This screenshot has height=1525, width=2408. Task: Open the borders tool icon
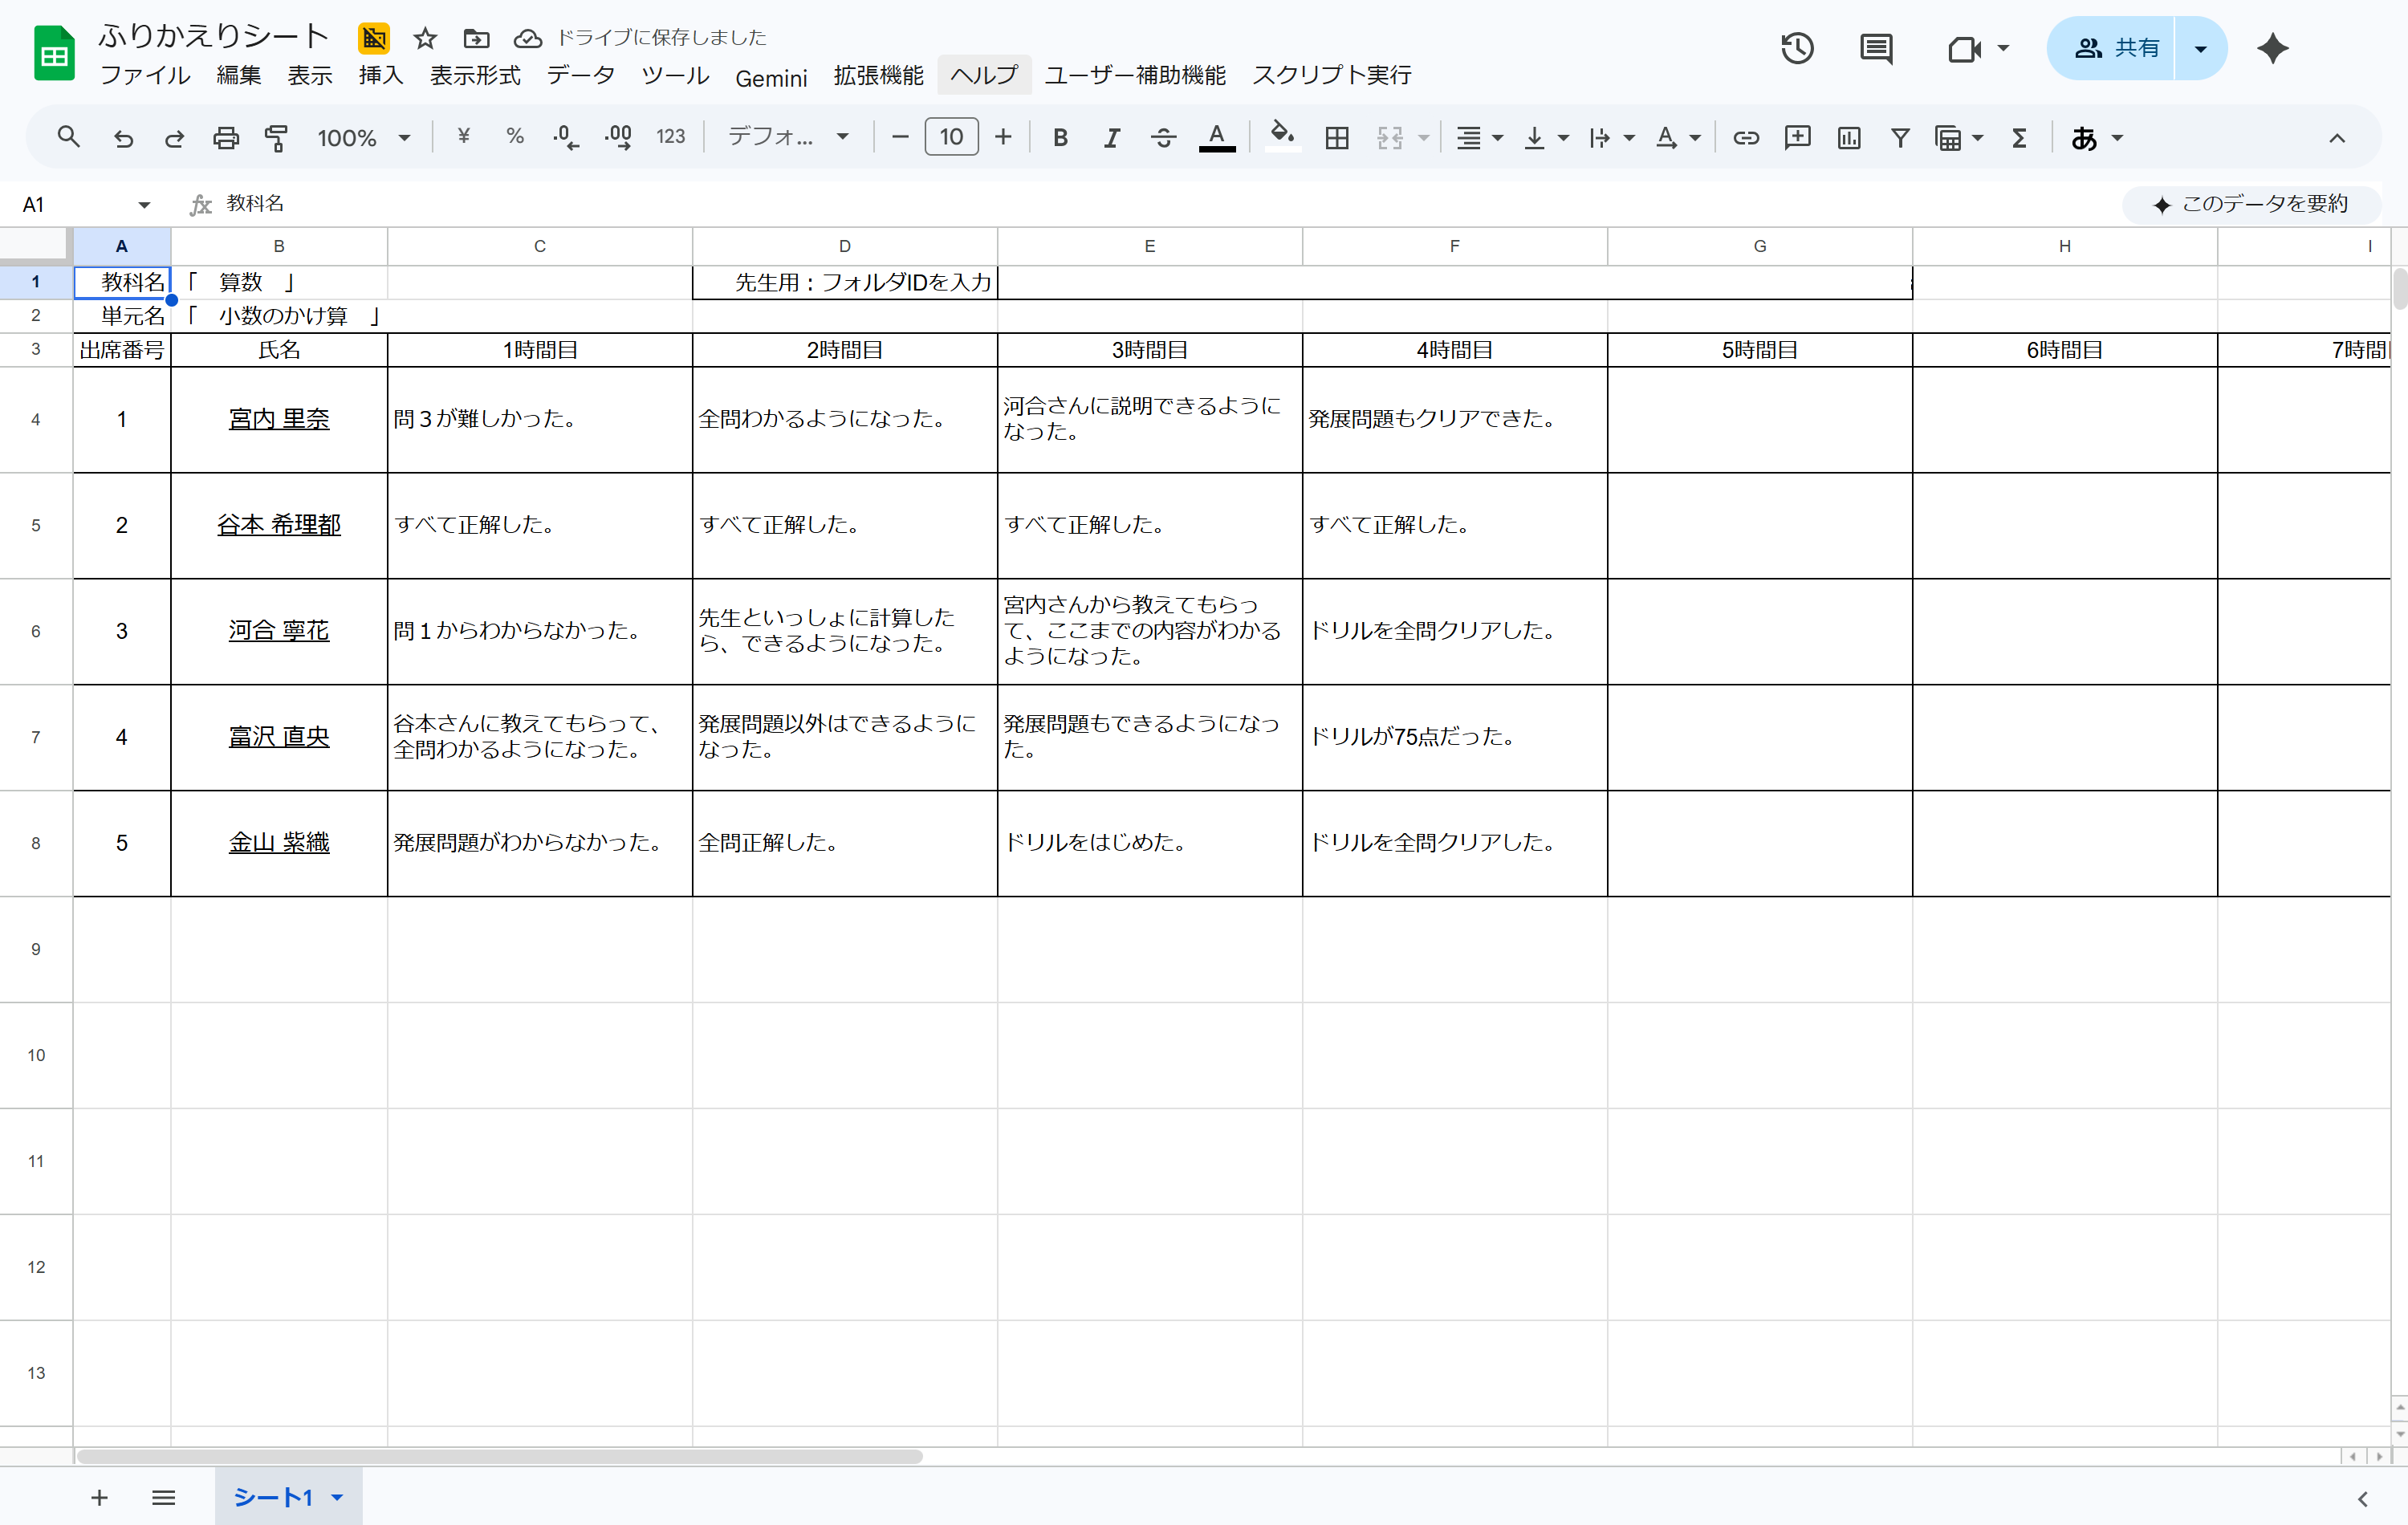(1337, 138)
